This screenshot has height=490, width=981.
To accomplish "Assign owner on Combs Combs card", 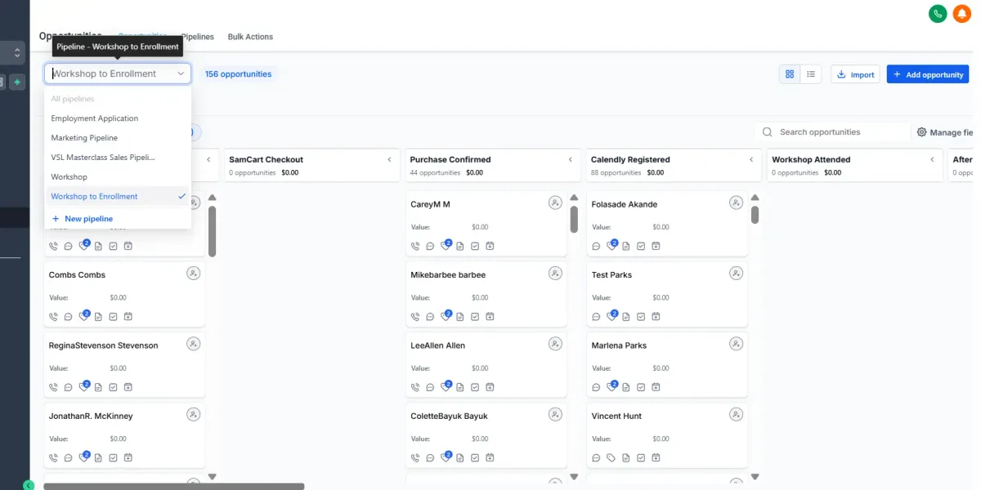I will coord(193,273).
